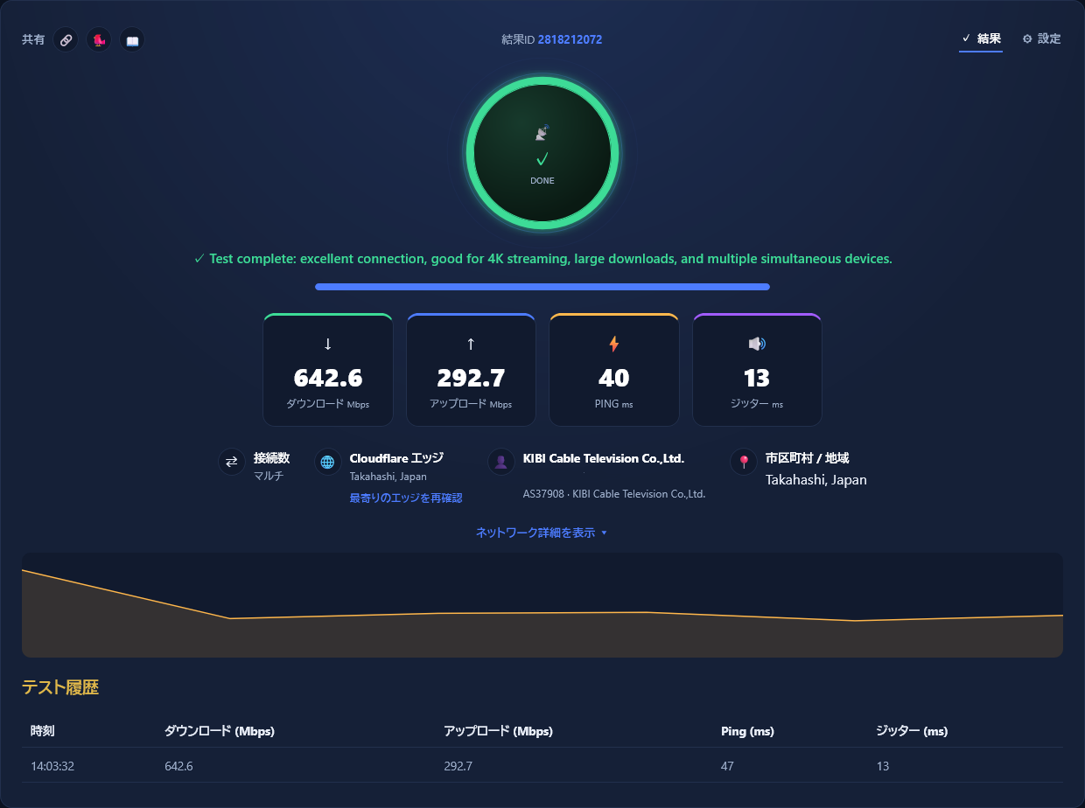Click the 'Test complete' status message

coord(542,259)
